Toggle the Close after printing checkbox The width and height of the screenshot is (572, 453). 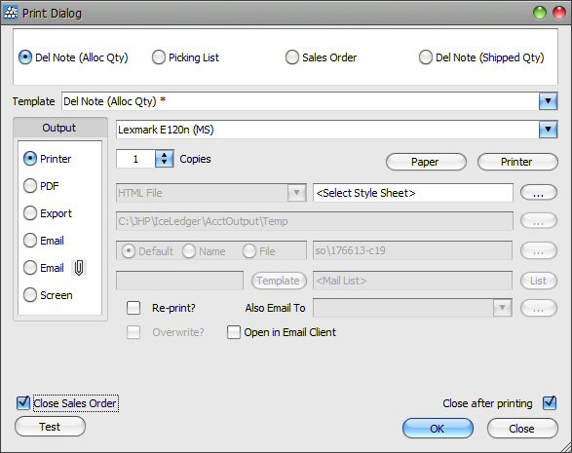(550, 403)
